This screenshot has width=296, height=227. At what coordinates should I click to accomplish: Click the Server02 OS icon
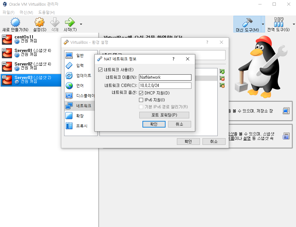tap(7, 66)
